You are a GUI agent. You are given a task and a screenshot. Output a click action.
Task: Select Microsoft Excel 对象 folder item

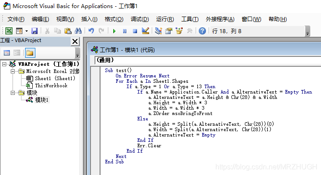[x=53, y=72]
